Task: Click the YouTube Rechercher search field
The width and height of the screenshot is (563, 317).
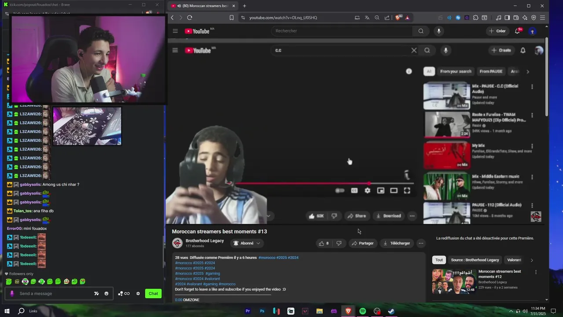Action: click(x=342, y=31)
